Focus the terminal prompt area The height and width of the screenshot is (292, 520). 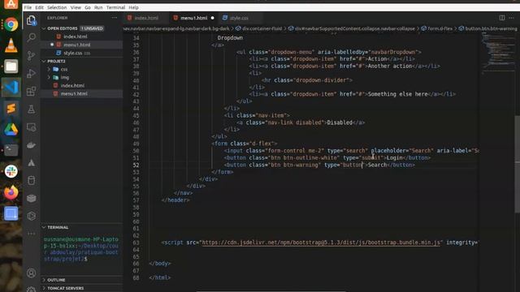pos(81,249)
